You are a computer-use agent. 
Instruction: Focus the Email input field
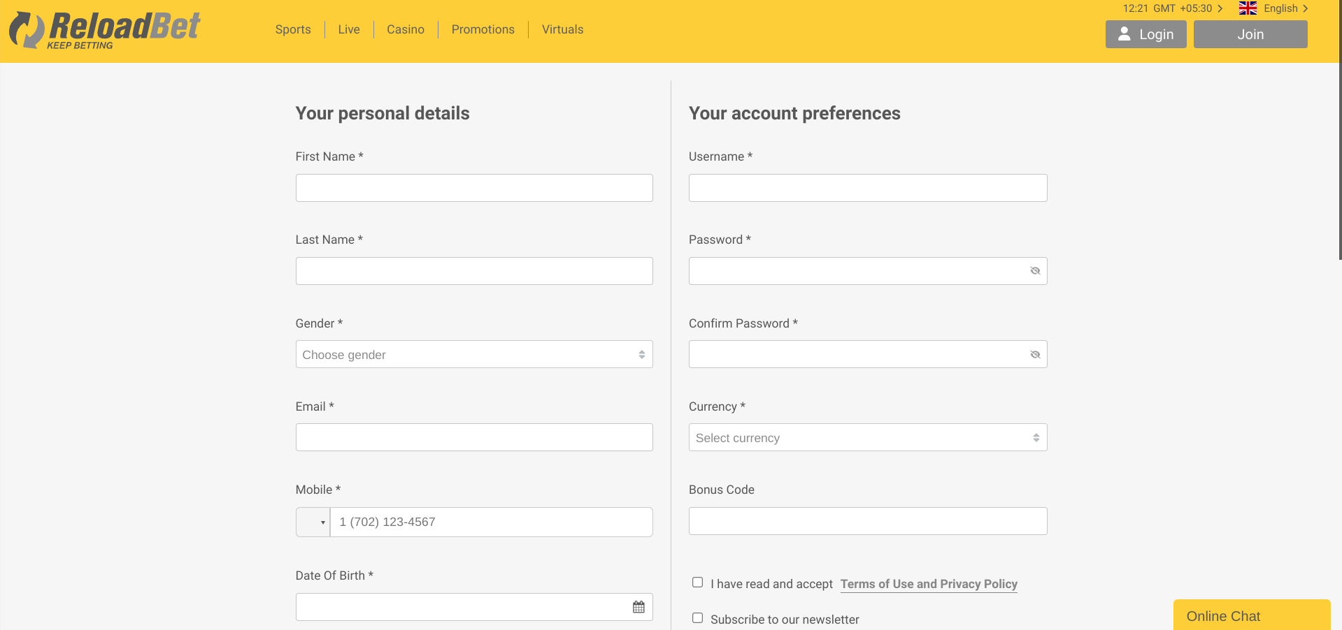click(x=474, y=437)
